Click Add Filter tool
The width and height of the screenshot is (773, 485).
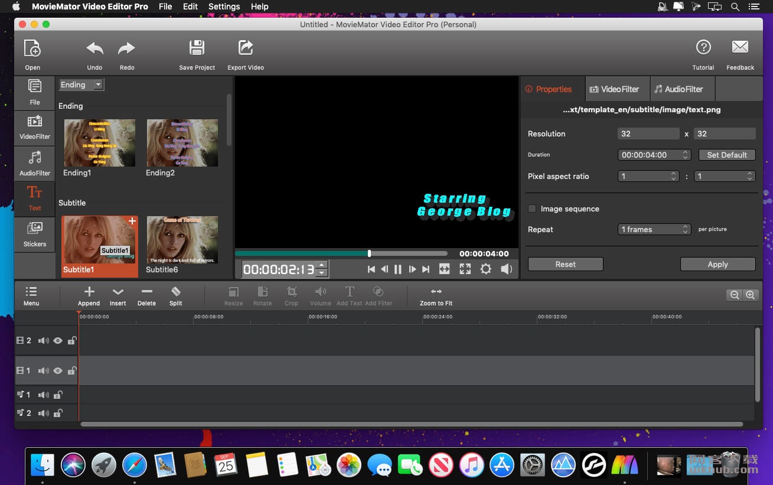tap(379, 296)
